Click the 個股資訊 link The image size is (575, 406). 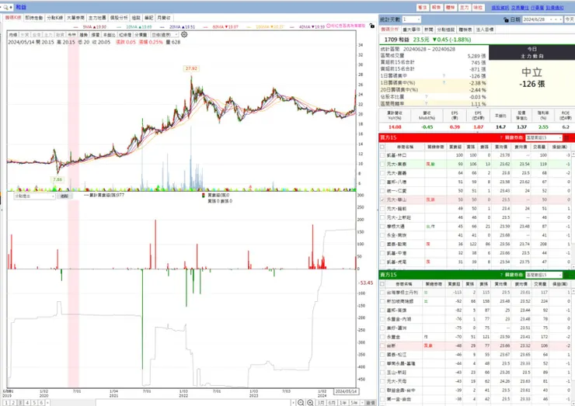pos(500,7)
